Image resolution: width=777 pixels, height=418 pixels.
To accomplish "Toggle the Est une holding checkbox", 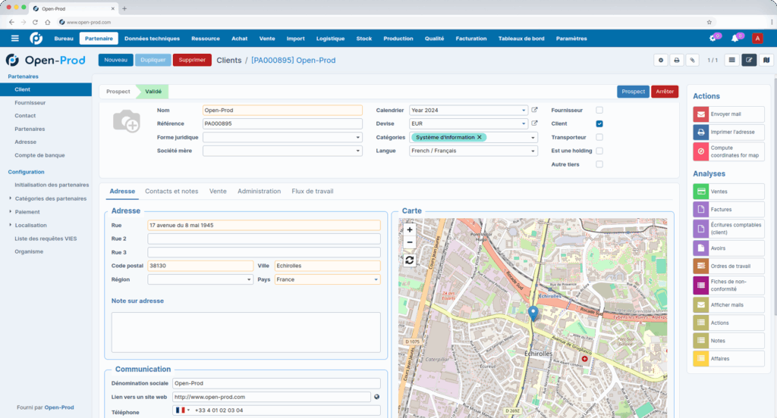I will coord(599,151).
